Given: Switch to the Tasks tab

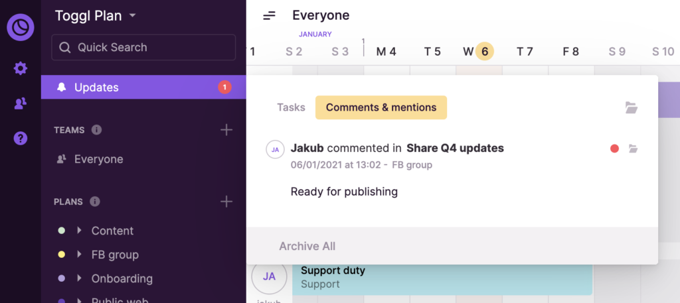Looking at the screenshot, I should tap(291, 107).
